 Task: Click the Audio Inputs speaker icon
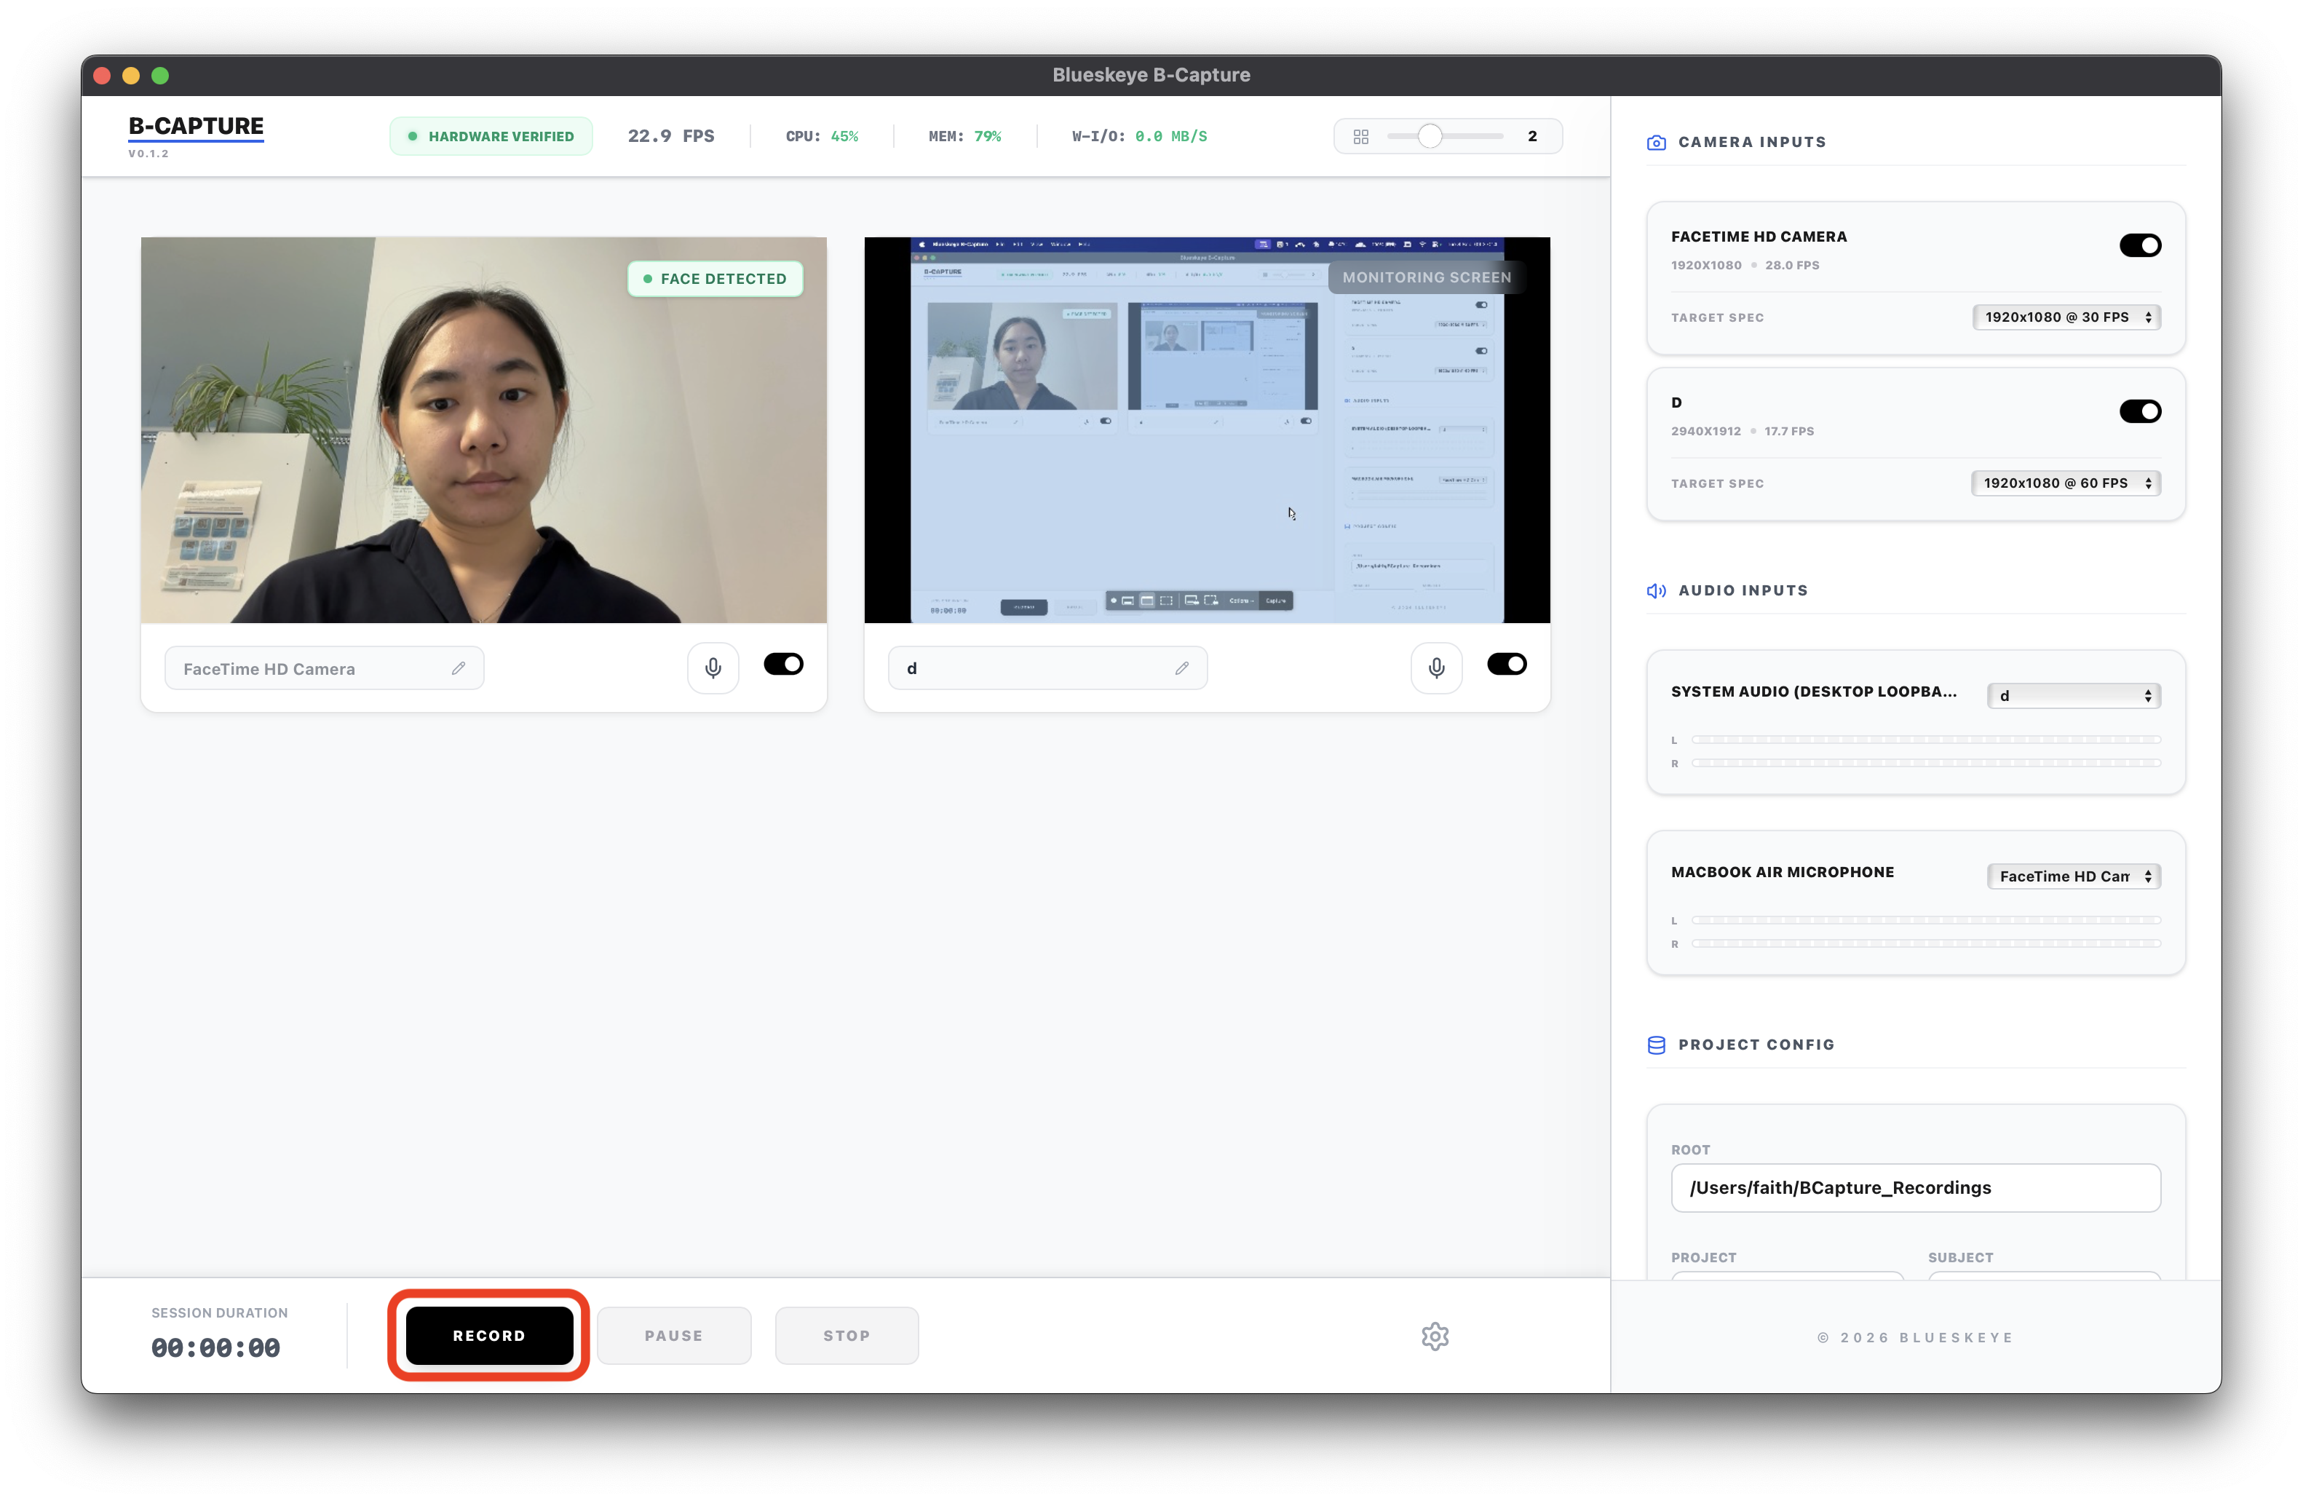pyautogui.click(x=1656, y=590)
